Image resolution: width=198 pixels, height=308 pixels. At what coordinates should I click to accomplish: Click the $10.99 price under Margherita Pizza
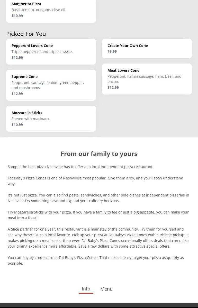pos(17,16)
